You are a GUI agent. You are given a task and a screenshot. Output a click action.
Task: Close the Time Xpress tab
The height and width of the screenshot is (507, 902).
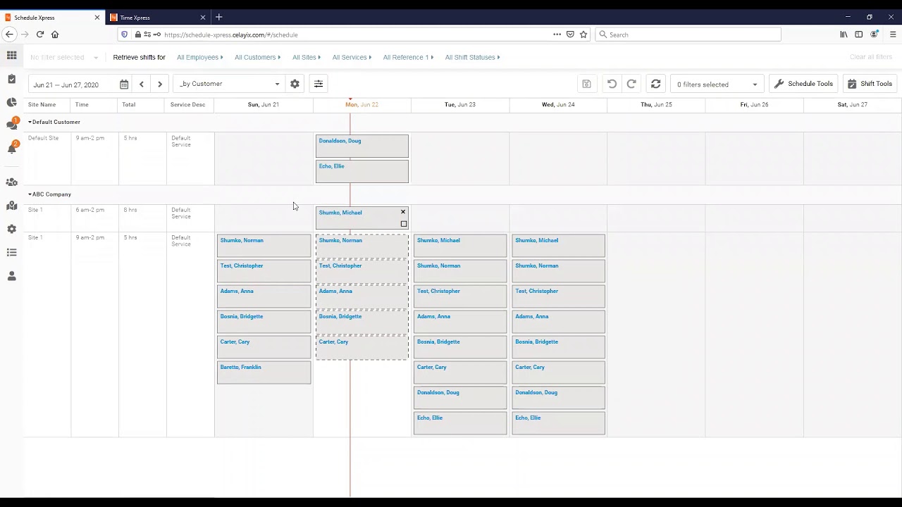point(203,17)
